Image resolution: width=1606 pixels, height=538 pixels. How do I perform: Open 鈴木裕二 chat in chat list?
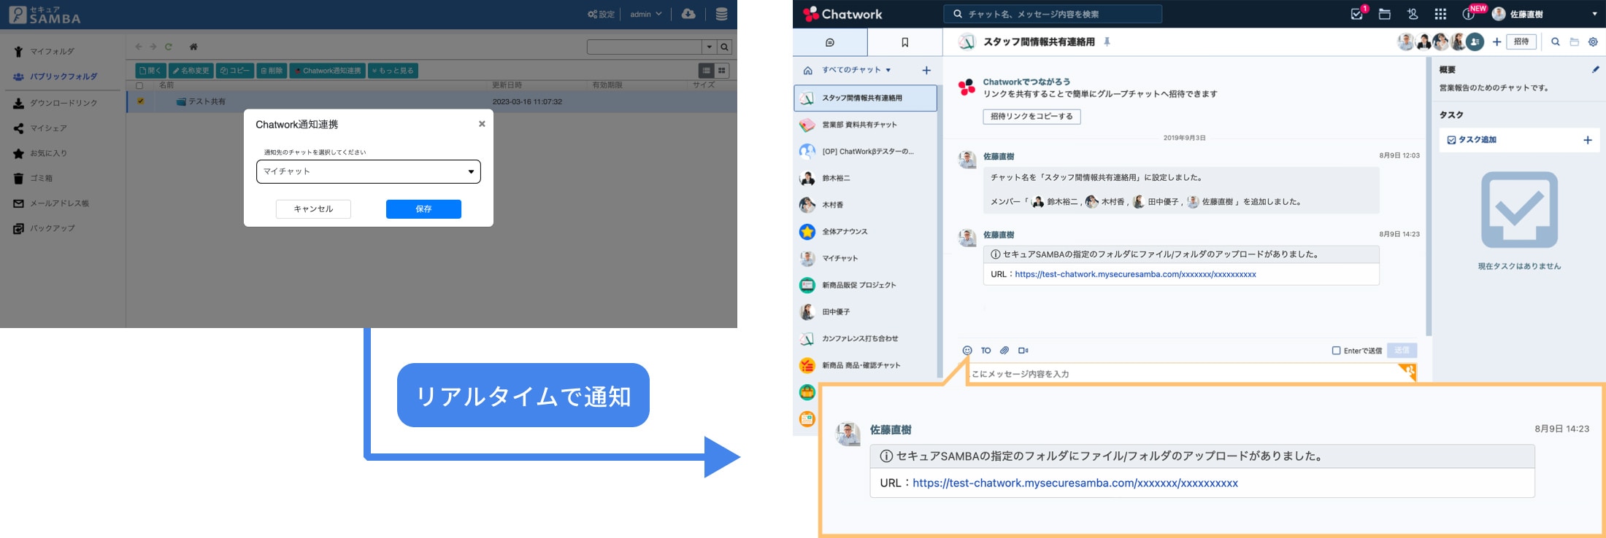(x=865, y=178)
